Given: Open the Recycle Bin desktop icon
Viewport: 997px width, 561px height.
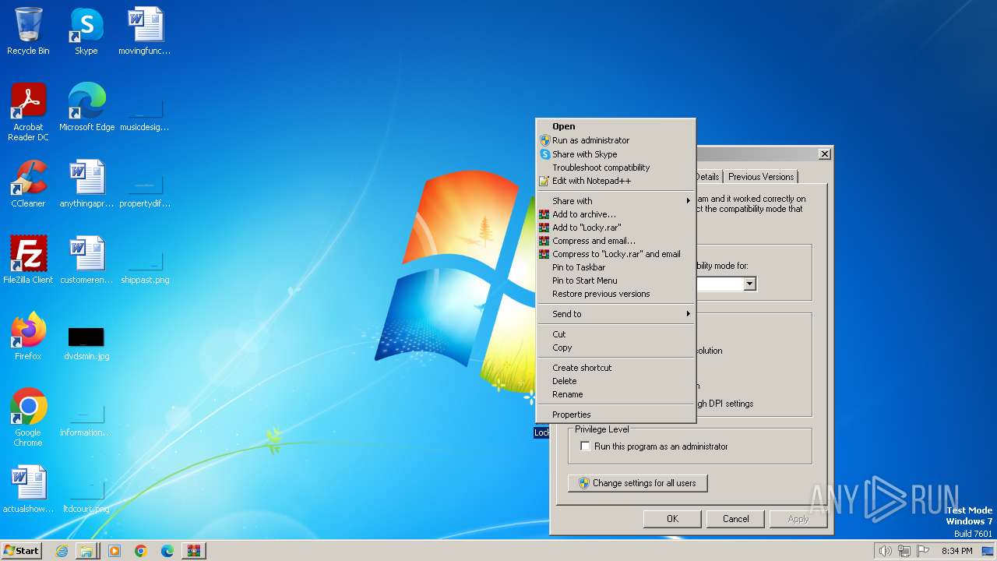Looking at the screenshot, I should [x=28, y=31].
